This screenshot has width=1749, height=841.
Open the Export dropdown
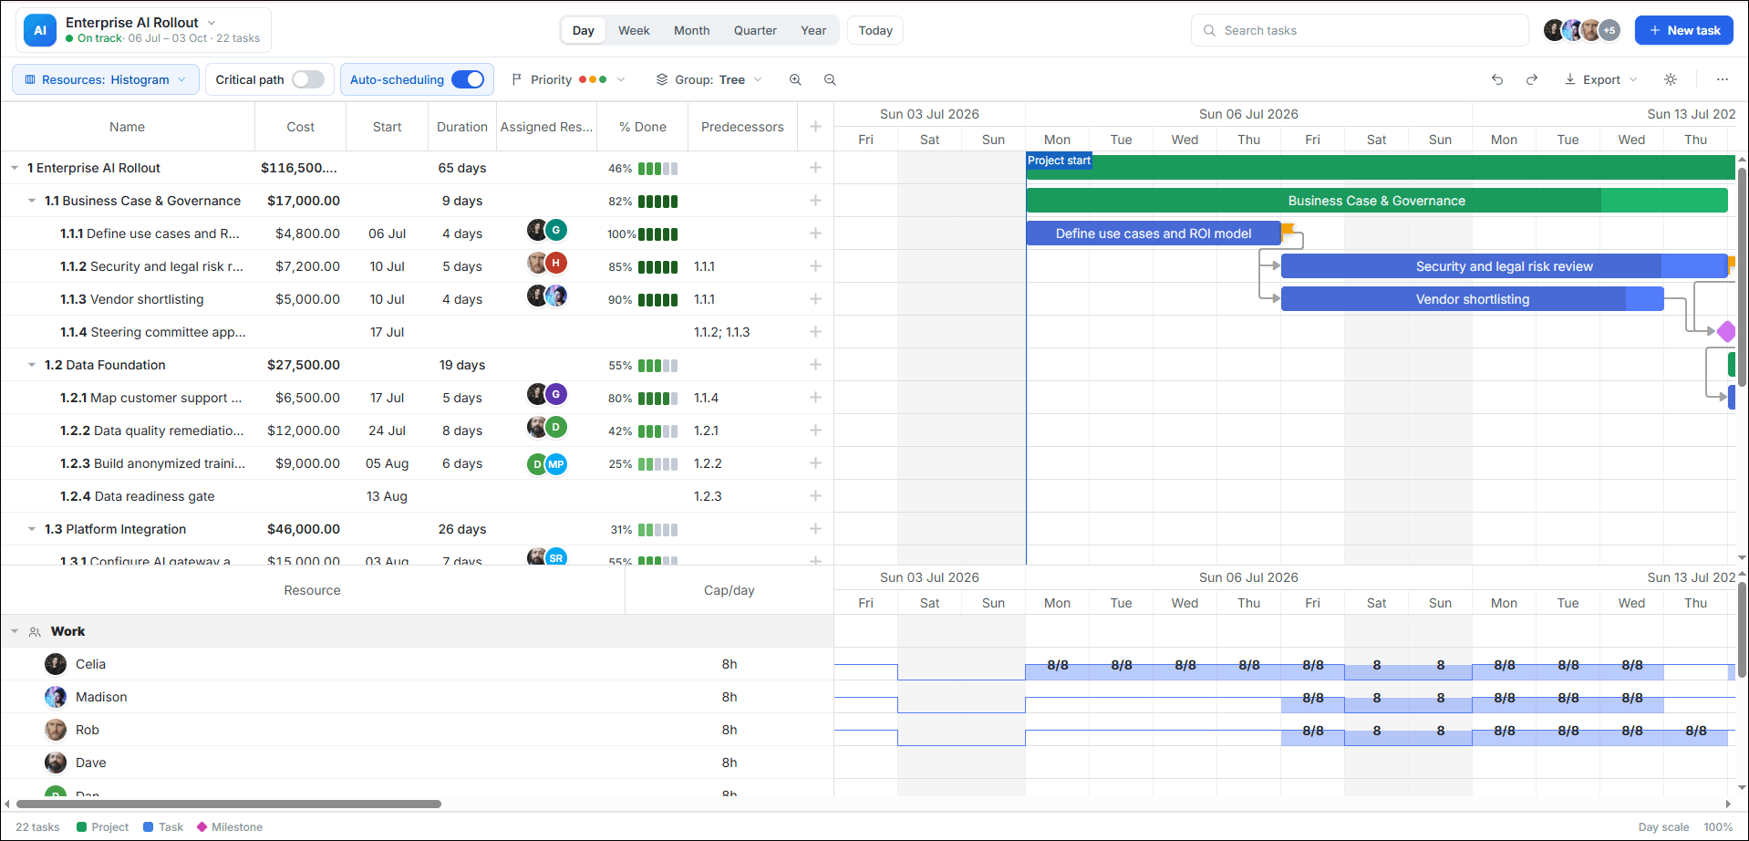pos(1601,79)
